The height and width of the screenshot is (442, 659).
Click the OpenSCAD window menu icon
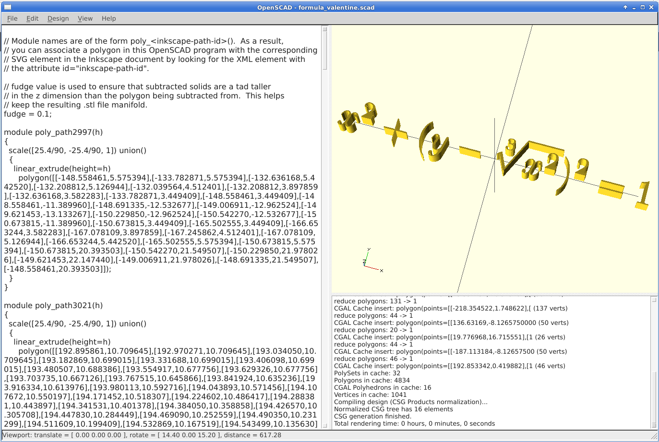pyautogui.click(x=8, y=7)
